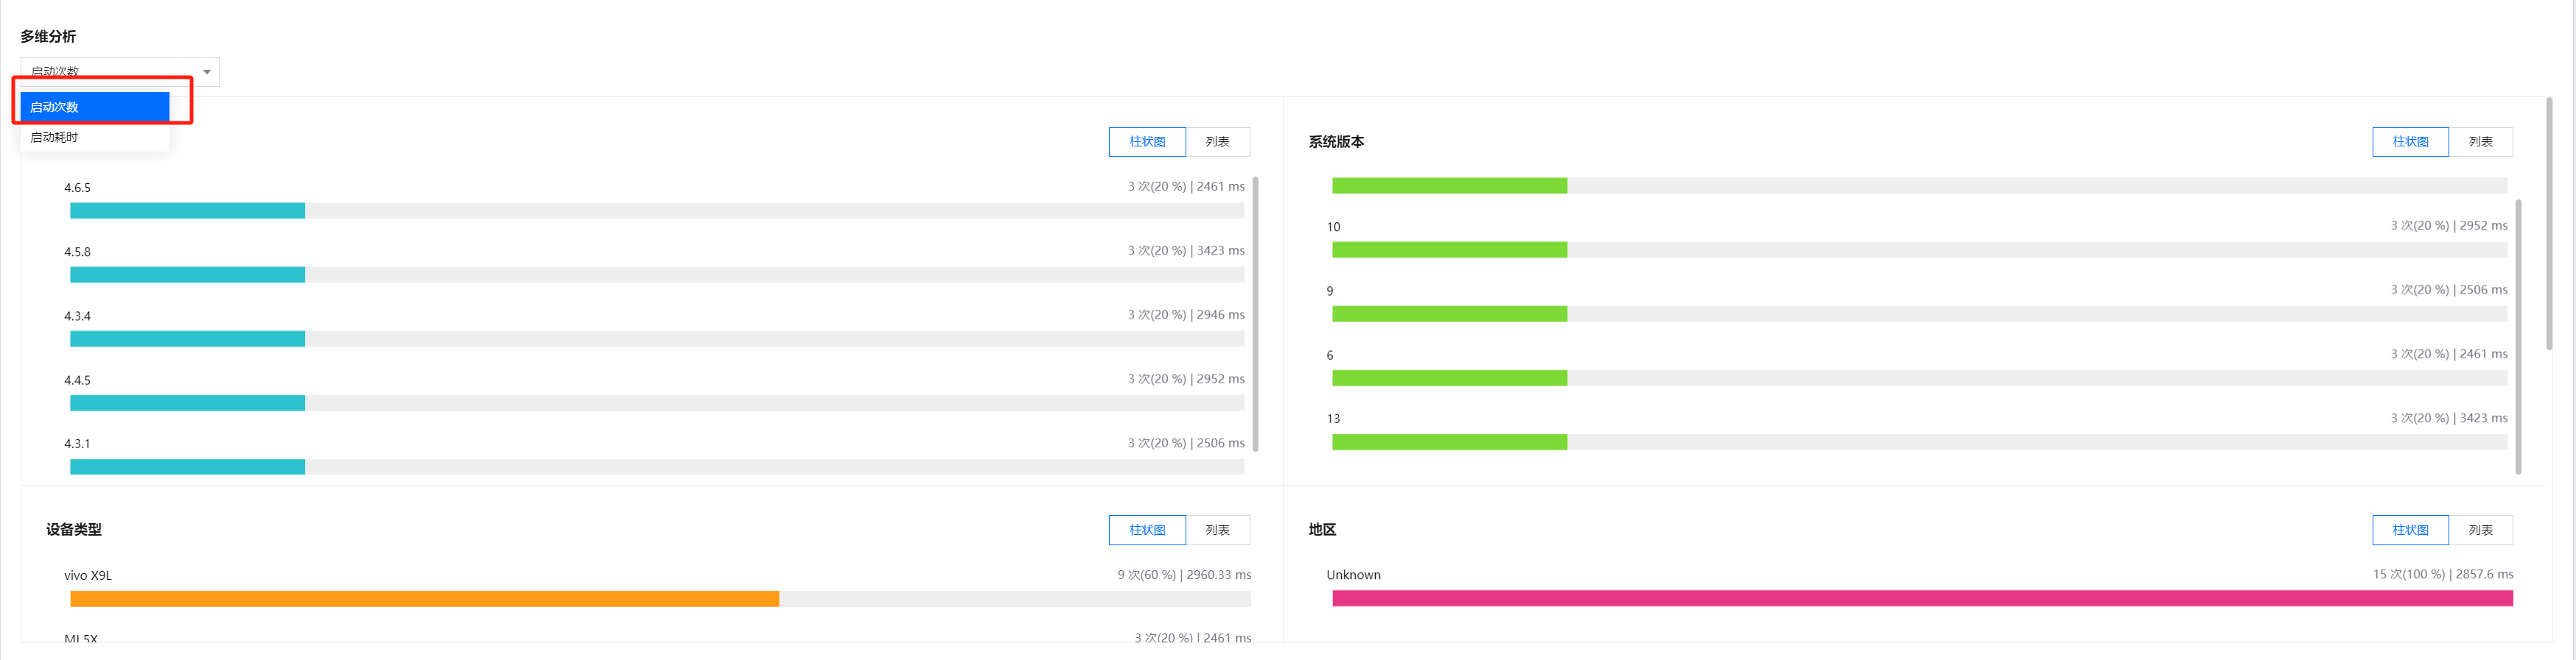Click the teal bar for version 4.5.8
The height and width of the screenshot is (660, 2576).
point(187,274)
